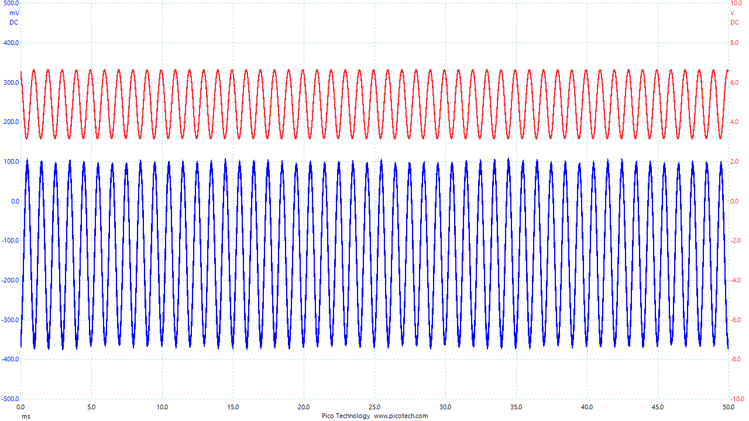This screenshot has height=421, width=749.
Task: Click the blue mV unit label
Action: [x=14, y=13]
